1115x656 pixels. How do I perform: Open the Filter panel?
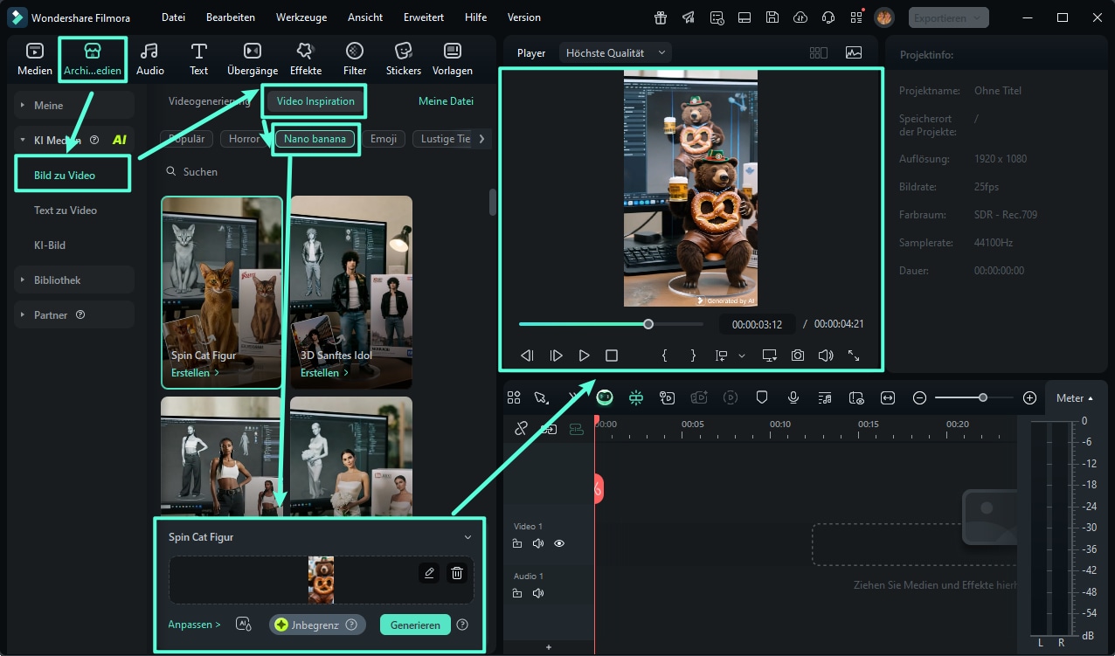click(354, 59)
